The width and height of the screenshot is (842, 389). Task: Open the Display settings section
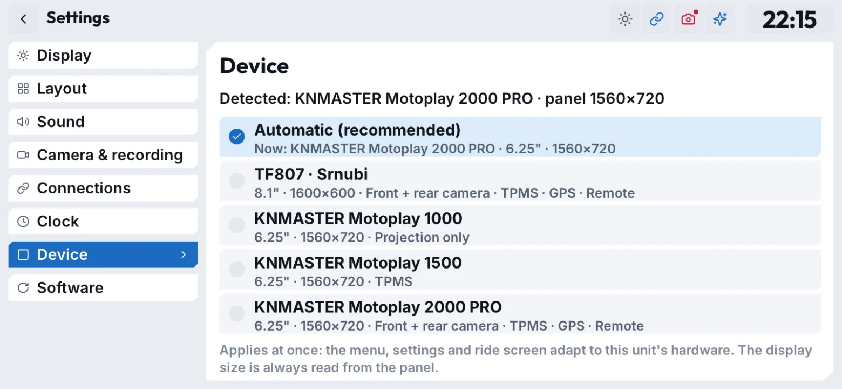pos(103,56)
